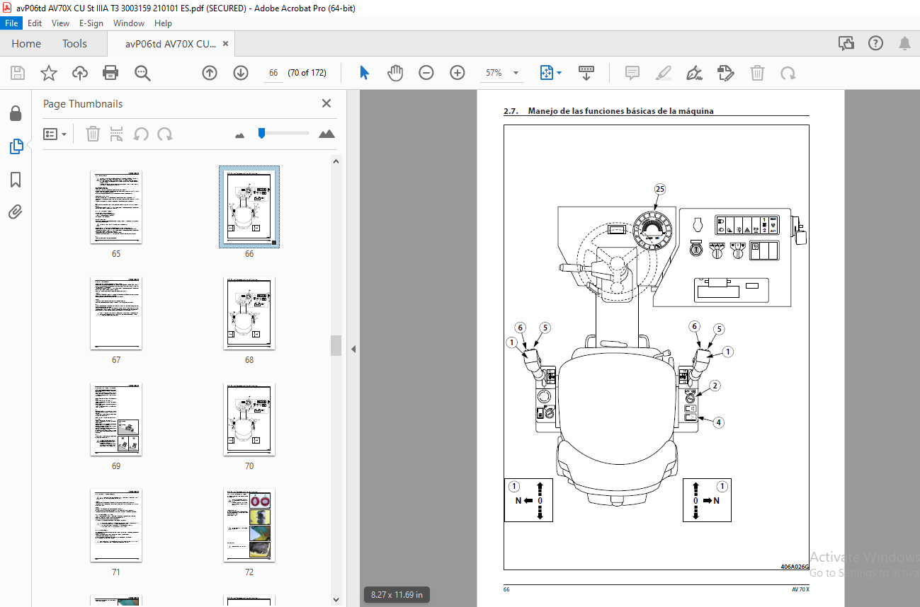
Task: Delete selected item with toolbar trash icon
Action: [x=757, y=73]
